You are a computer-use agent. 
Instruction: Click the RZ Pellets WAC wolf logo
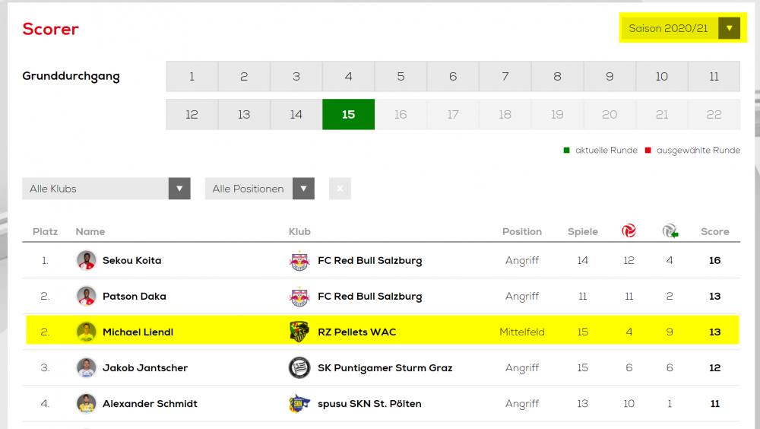pos(299,332)
